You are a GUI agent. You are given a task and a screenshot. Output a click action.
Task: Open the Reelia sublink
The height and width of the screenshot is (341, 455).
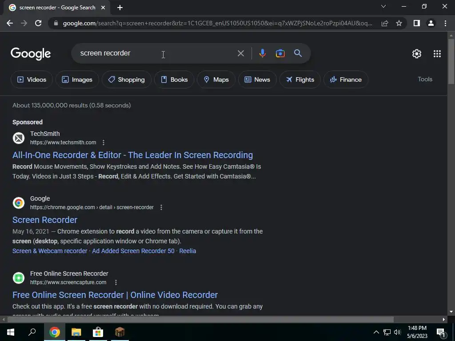click(x=188, y=251)
